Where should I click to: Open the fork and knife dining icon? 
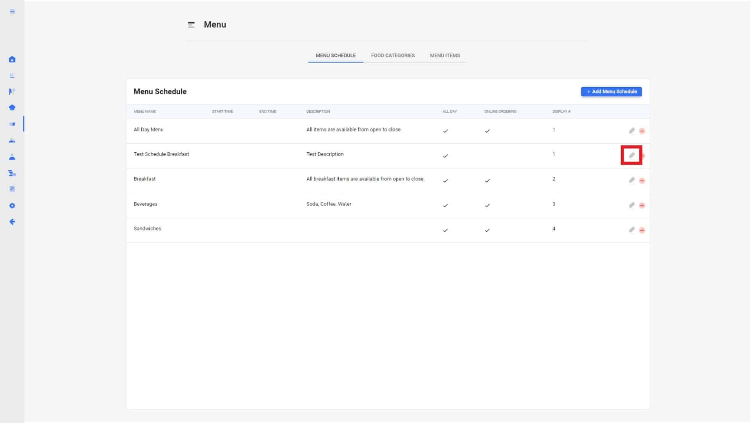coord(12,91)
